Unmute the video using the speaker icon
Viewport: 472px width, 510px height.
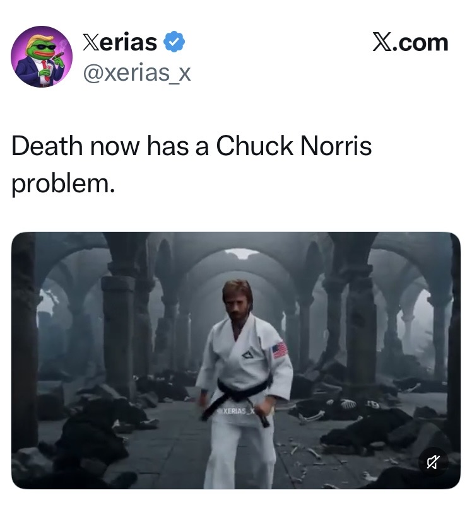click(x=434, y=461)
